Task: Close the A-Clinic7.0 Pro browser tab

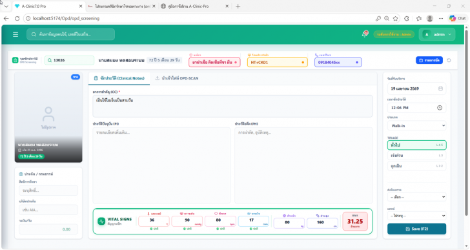Action: tap(81, 6)
